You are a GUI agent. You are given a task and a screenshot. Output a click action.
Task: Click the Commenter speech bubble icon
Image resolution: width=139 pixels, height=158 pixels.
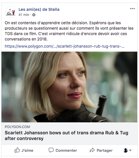pos(51,150)
